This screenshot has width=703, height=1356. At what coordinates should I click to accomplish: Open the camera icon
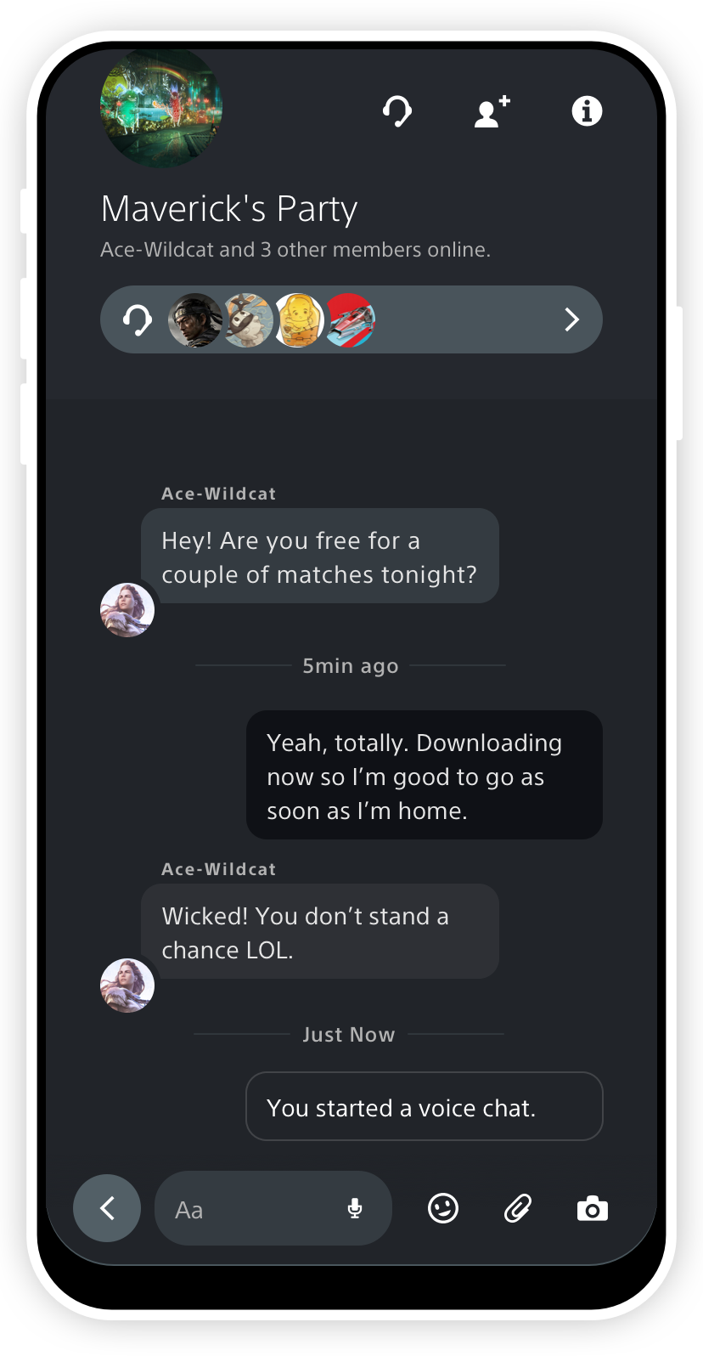(593, 1208)
